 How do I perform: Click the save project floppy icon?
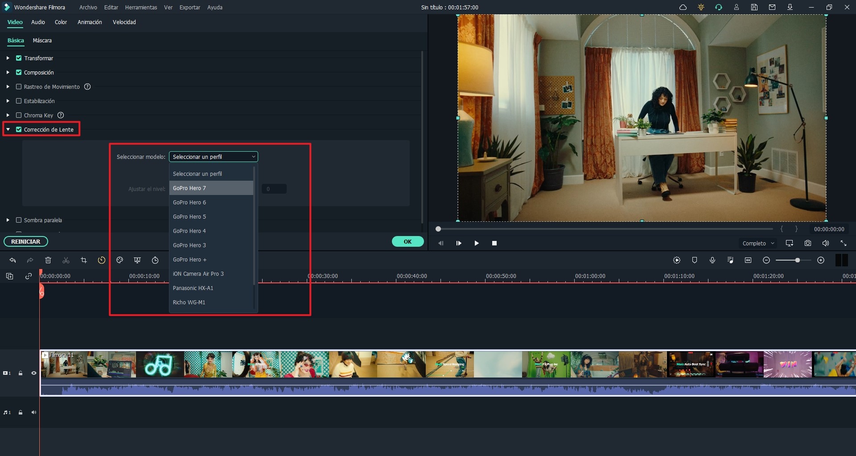754,7
